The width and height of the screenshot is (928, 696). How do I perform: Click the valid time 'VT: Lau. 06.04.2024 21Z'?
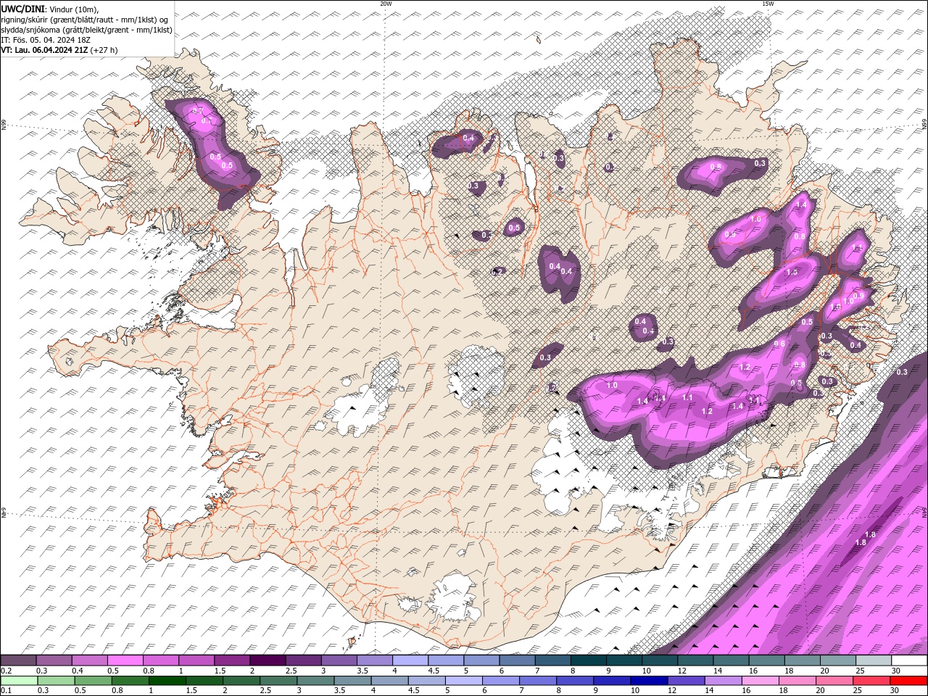tap(44, 50)
